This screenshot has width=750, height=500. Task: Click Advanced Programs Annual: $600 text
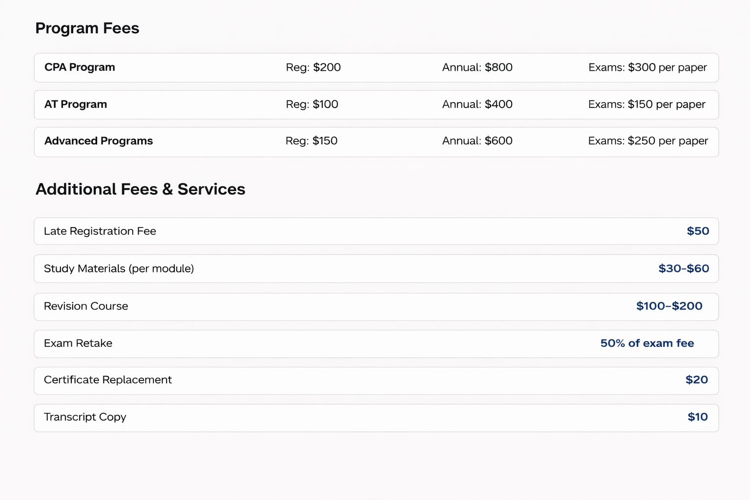(x=477, y=141)
